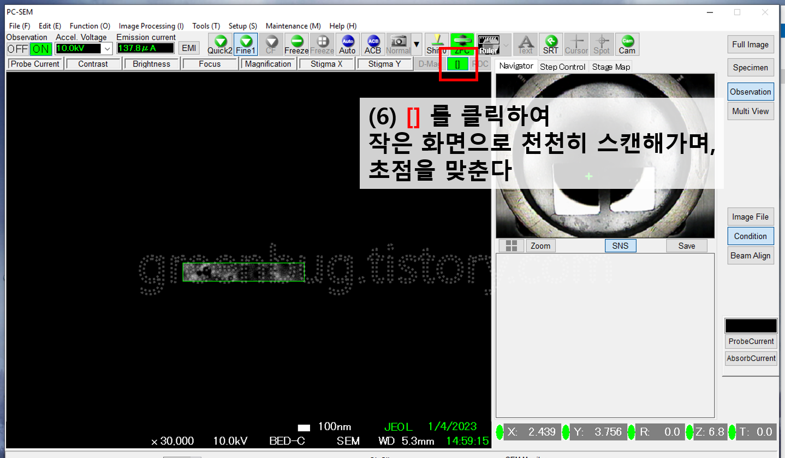
Task: Open the Edit menu
Action: [50, 26]
